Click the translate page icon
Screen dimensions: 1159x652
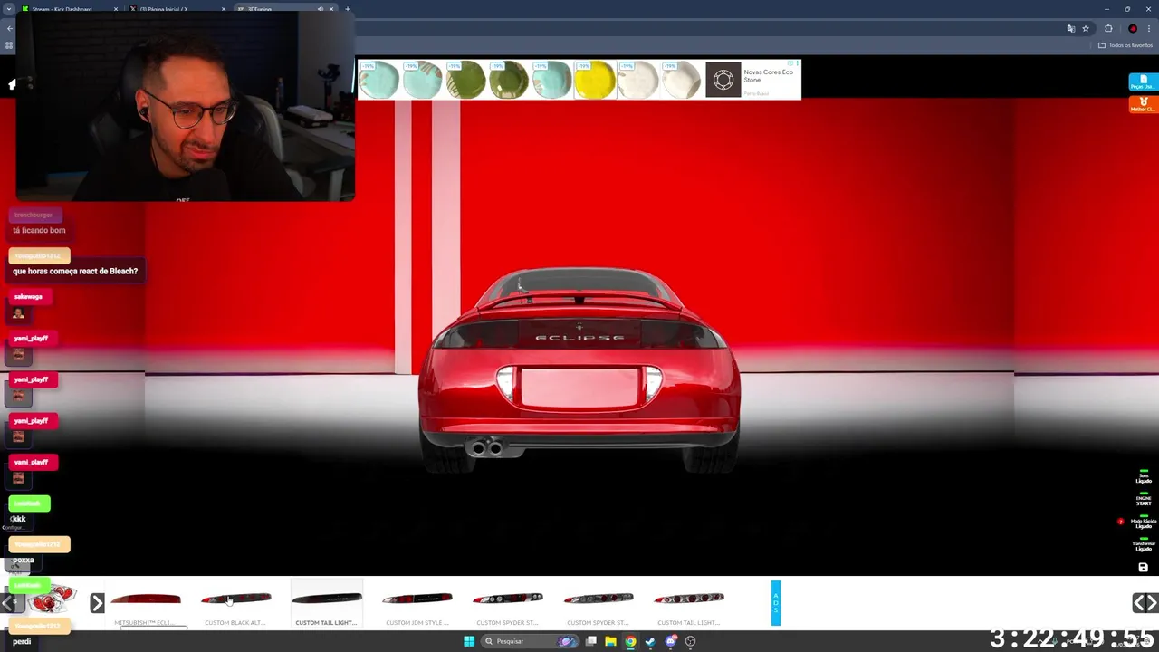tap(1071, 29)
